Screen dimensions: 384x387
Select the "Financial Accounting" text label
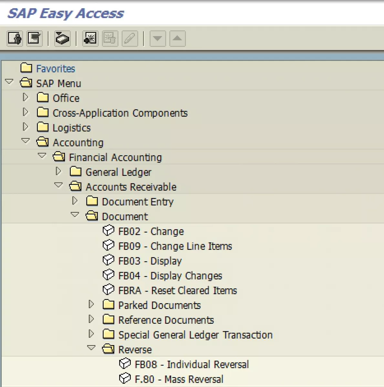(115, 157)
